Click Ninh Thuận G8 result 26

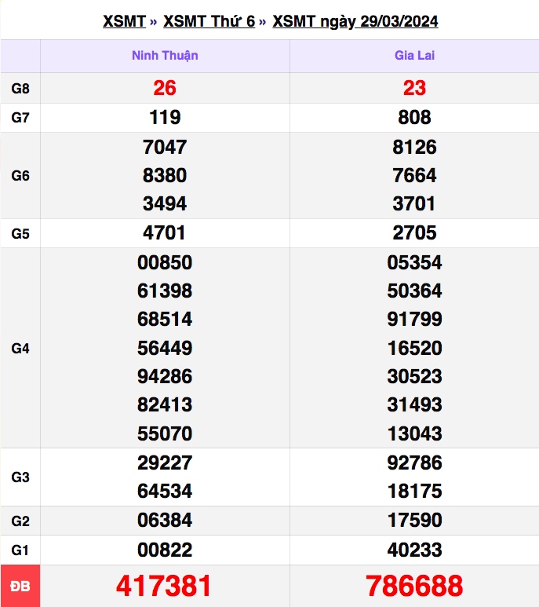[x=165, y=89]
